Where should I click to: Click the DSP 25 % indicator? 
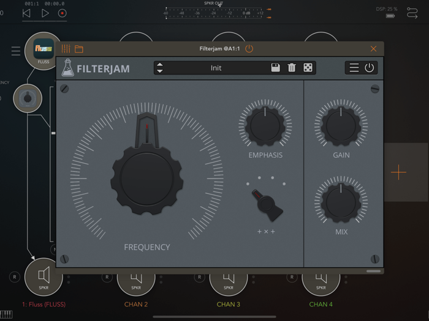coord(386,9)
